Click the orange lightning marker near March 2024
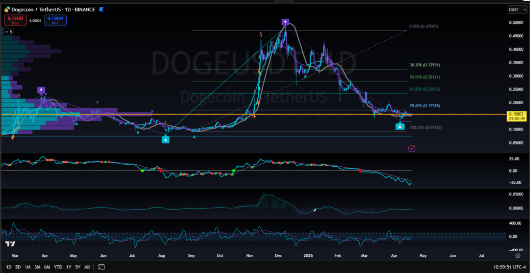The width and height of the screenshot is (530, 273). [x=13, y=137]
